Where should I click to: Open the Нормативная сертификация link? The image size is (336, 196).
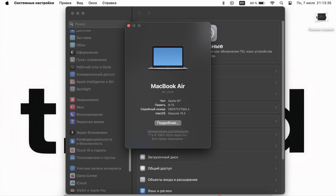pos(168,131)
